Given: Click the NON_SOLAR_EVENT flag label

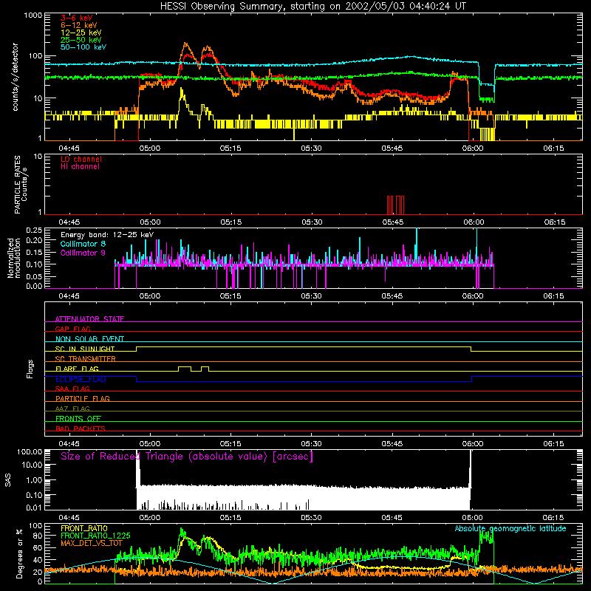Looking at the screenshot, I should pyautogui.click(x=89, y=339).
